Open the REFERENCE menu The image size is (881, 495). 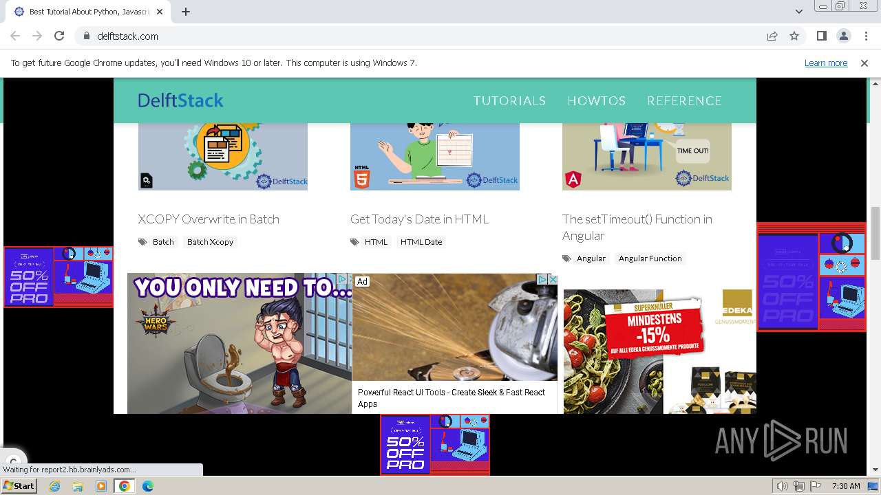click(x=684, y=100)
